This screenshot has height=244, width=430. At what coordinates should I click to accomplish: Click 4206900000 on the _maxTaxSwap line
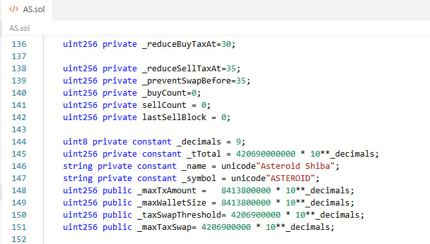[226, 227]
